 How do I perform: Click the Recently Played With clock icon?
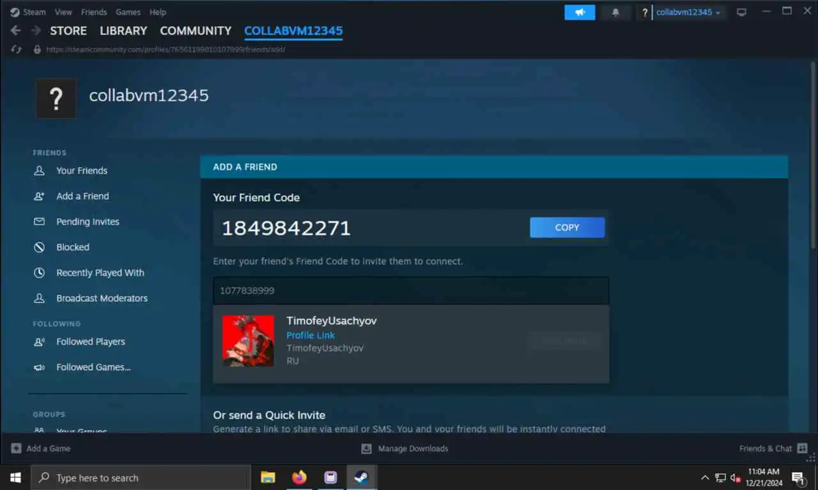tap(39, 272)
